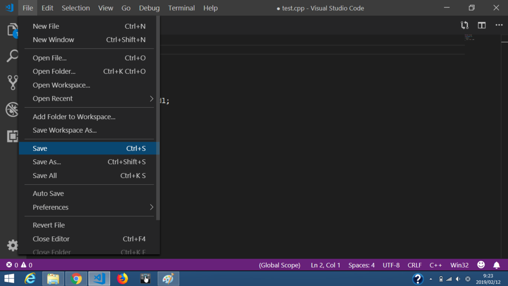Screen dimensions: 508x286
Task: Choose Open Workspace... menu entry
Action: click(89, 85)
